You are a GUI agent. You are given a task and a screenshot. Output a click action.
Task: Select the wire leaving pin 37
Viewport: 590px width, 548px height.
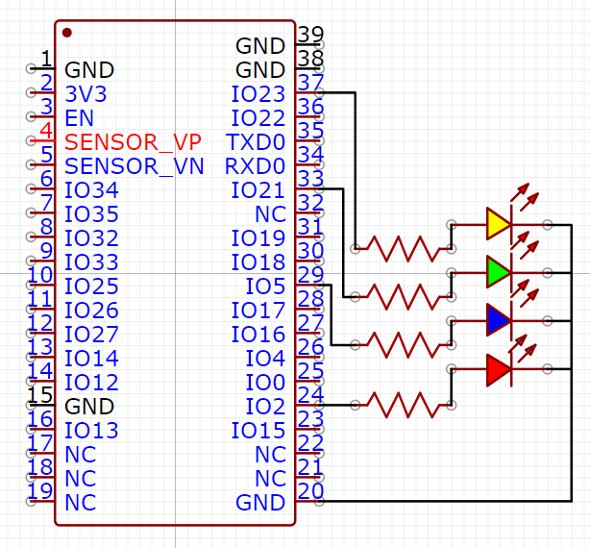(x=355, y=169)
